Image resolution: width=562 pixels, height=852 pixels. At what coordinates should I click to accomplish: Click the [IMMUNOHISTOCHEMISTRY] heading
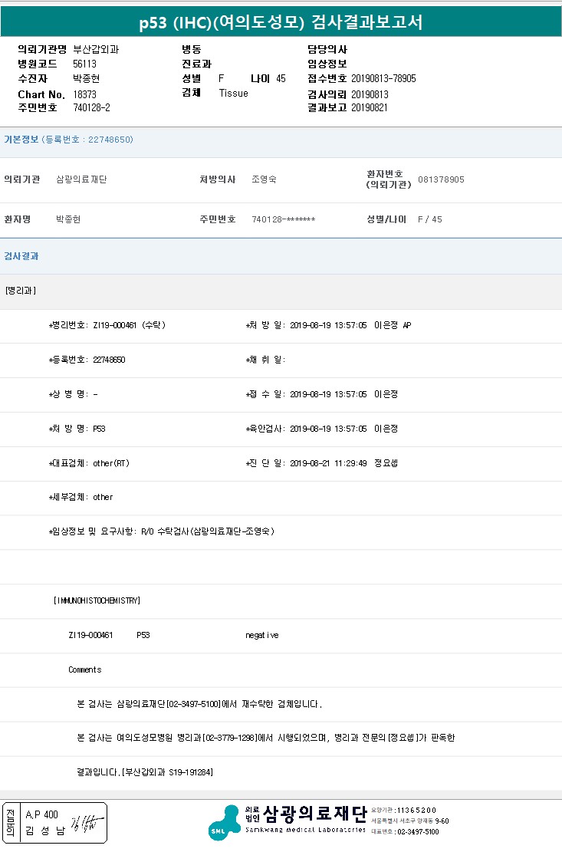tap(97, 600)
